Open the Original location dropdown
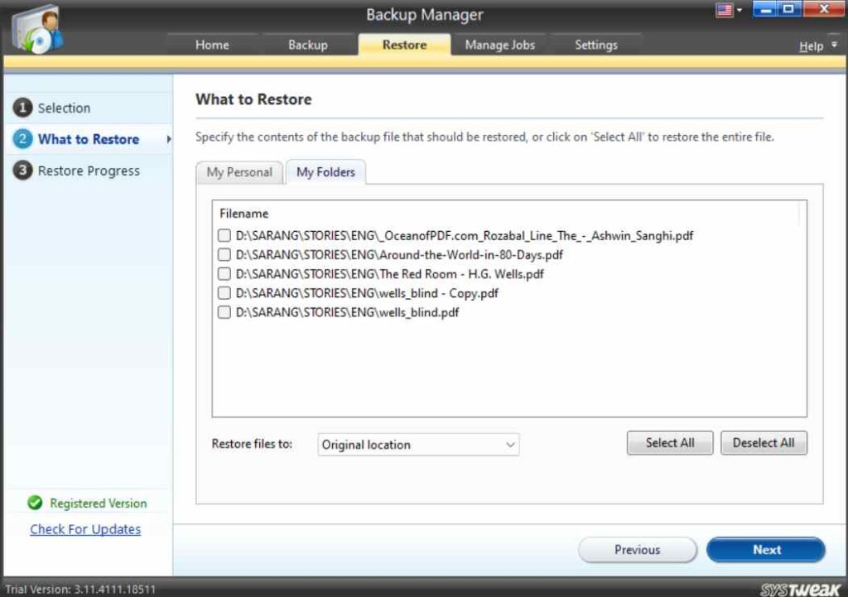The image size is (848, 597). pos(418,445)
